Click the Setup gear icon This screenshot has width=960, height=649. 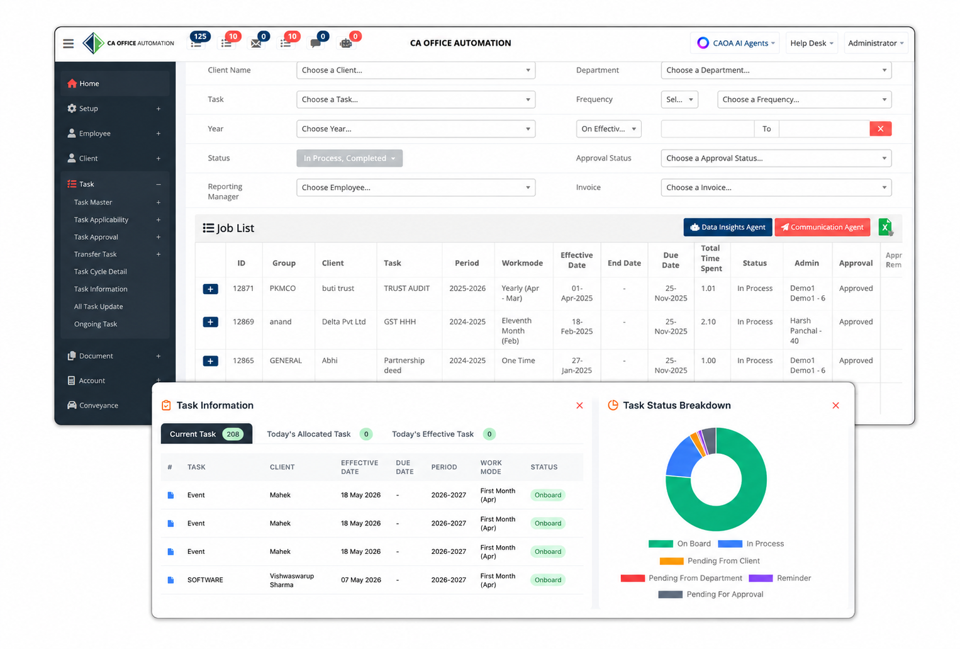72,108
